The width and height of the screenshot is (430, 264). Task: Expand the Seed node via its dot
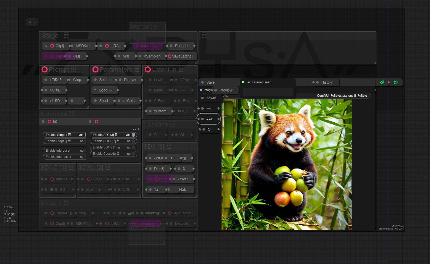point(95,101)
